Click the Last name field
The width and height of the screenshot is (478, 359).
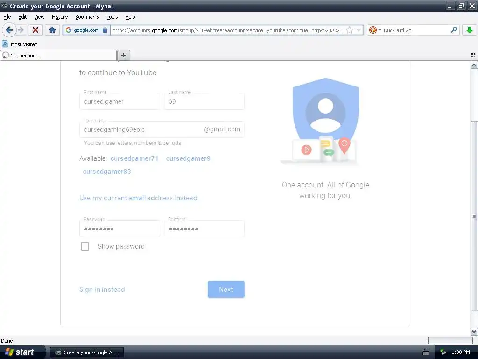(204, 101)
